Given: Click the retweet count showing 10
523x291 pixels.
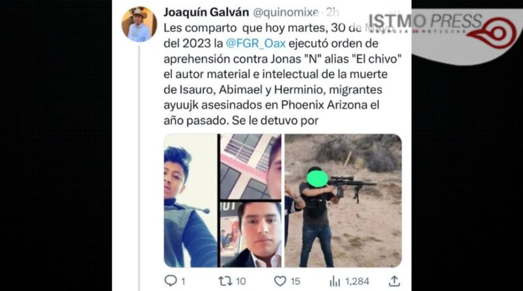Looking at the screenshot, I should (x=241, y=281).
